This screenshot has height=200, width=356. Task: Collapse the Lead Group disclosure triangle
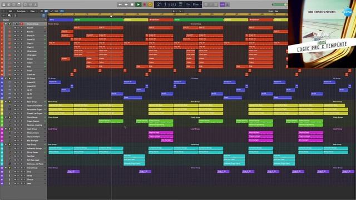click(6, 129)
